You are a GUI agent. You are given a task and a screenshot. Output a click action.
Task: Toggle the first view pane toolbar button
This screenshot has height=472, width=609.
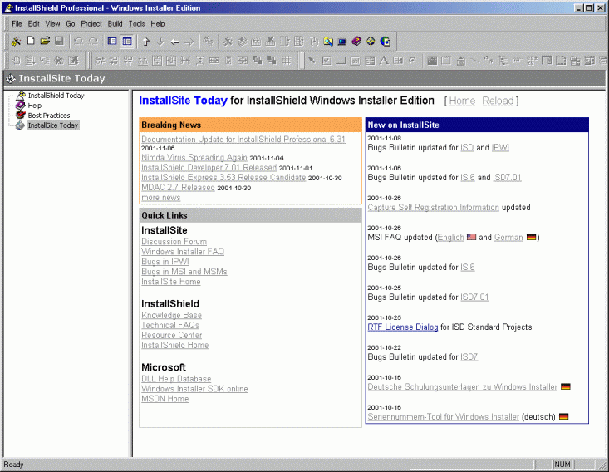(112, 41)
